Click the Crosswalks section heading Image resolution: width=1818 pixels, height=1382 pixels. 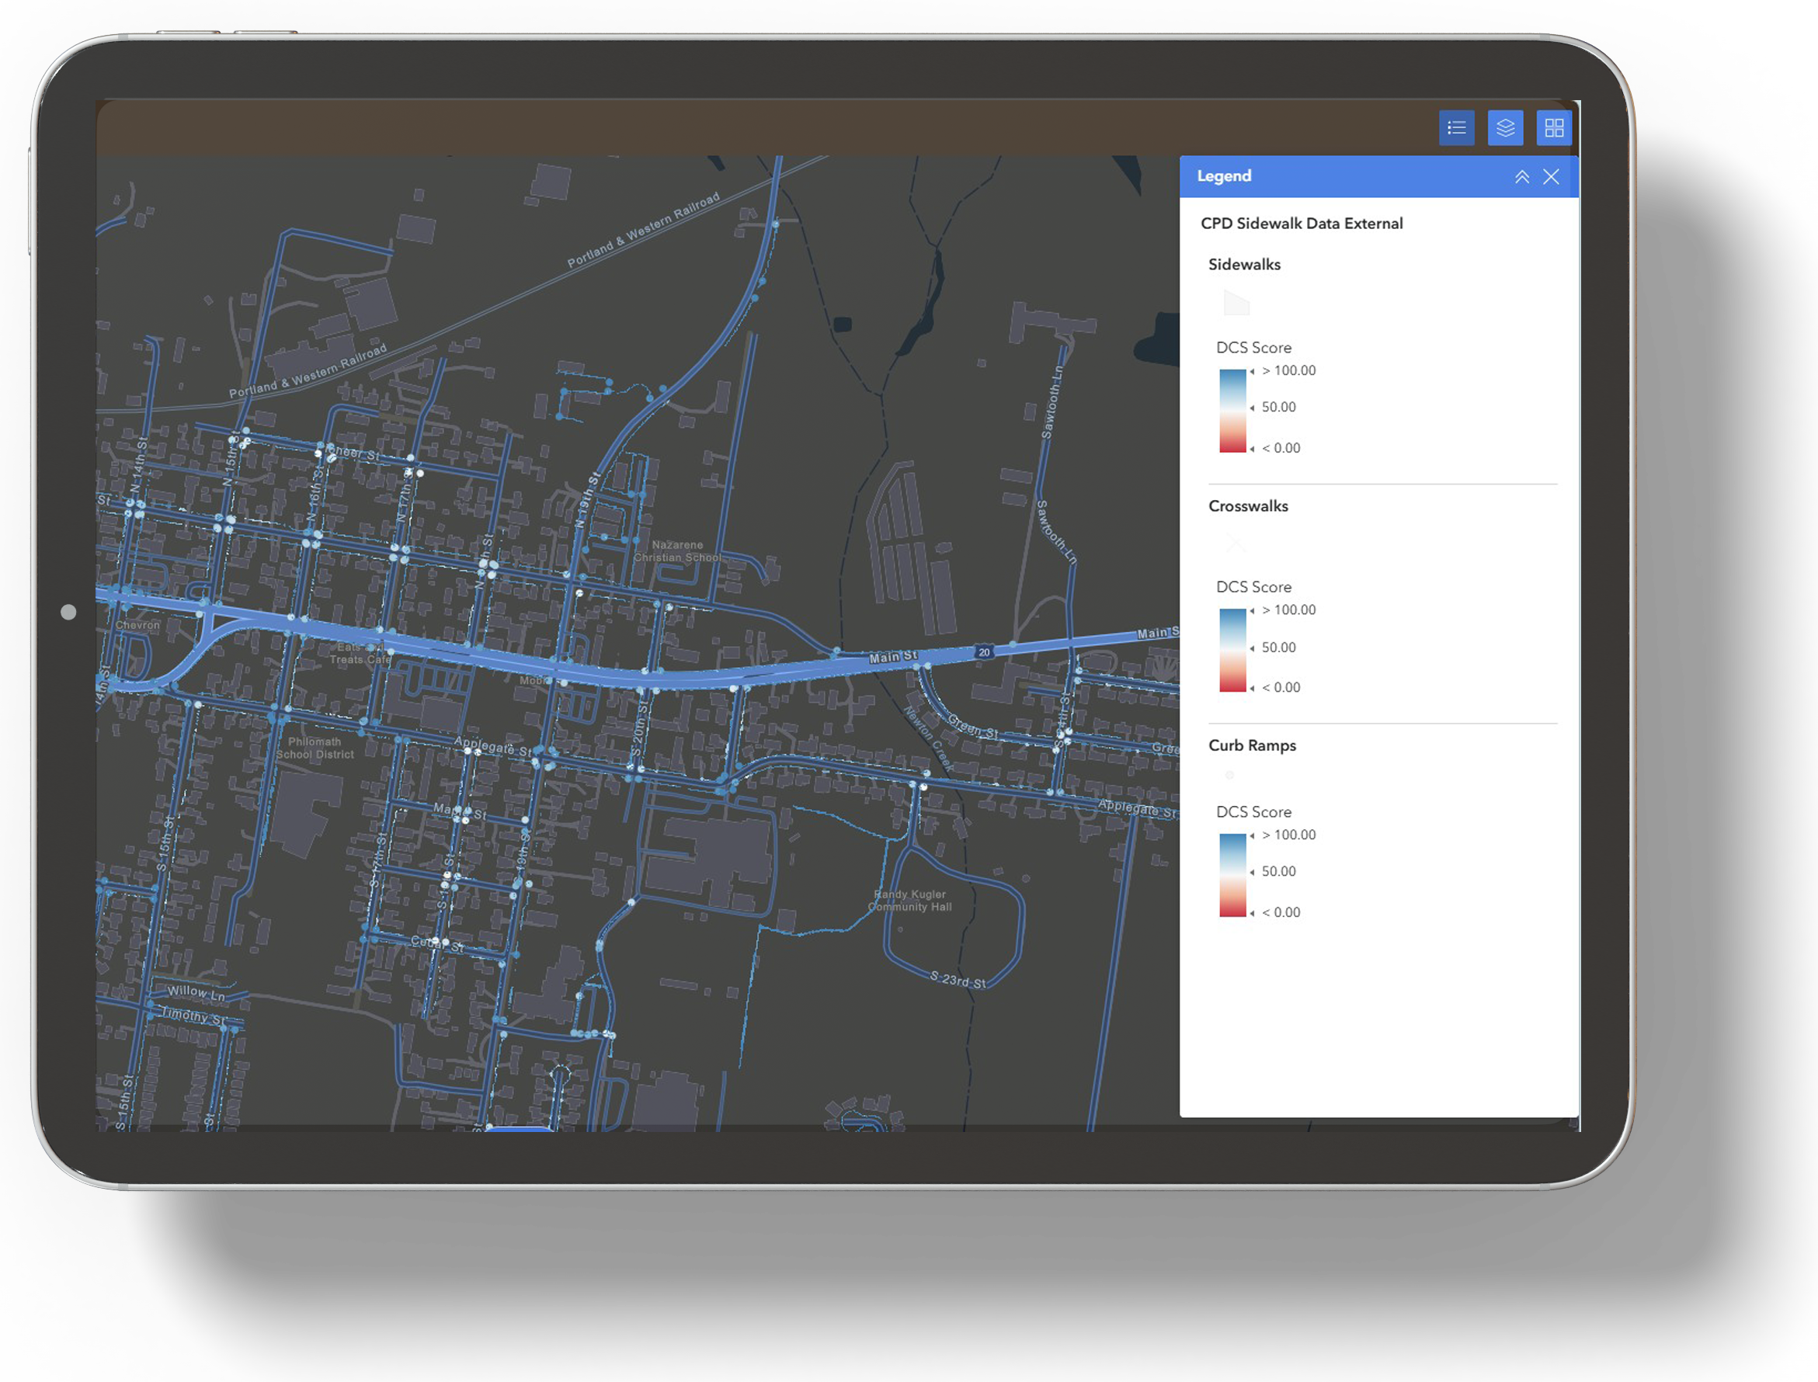point(1248,506)
